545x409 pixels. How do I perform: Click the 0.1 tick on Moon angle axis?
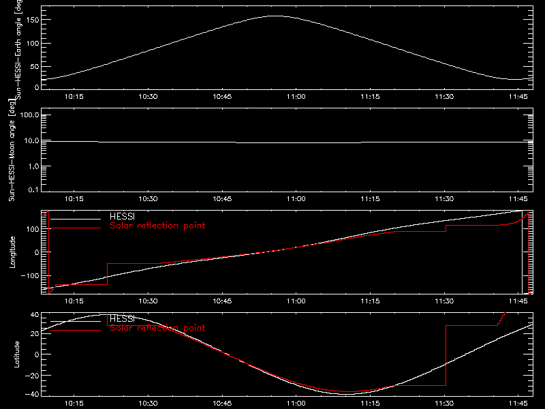pos(33,190)
